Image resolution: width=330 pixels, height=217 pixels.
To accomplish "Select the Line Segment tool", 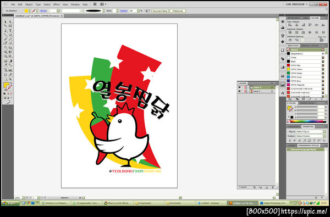I will click(5, 35).
